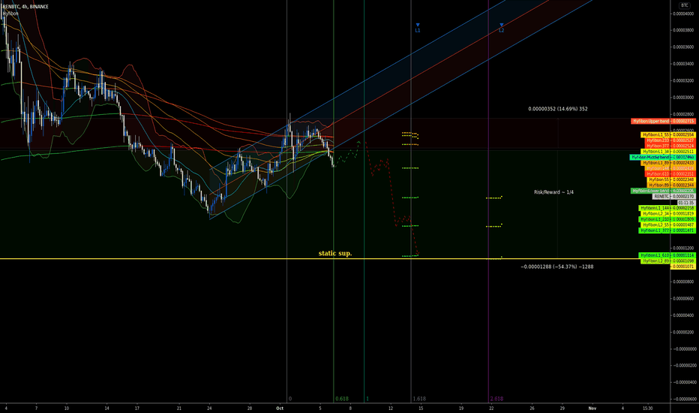Click the 0.00000352 (14.69%) 352 measurement label
699x413 pixels.
click(558, 108)
